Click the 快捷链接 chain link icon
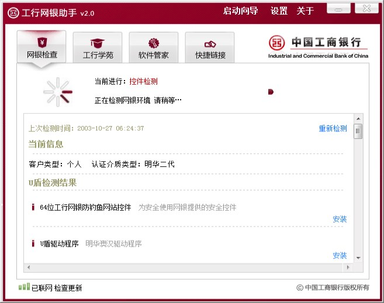 (210, 44)
